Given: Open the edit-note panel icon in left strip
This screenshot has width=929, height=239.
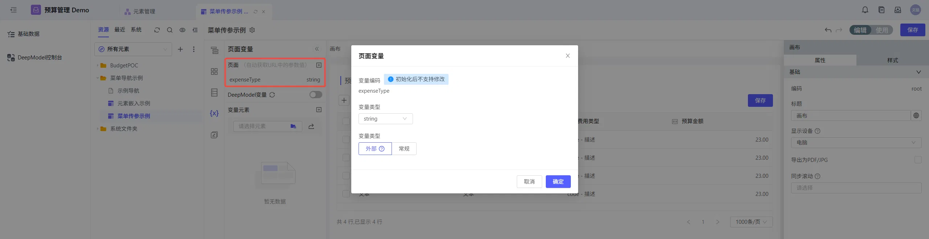Looking at the screenshot, I should click(214, 135).
